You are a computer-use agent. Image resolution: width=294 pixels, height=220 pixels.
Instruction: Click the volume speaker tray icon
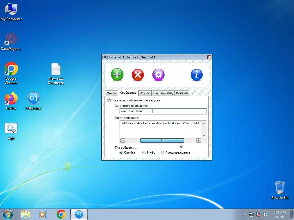[265, 215]
